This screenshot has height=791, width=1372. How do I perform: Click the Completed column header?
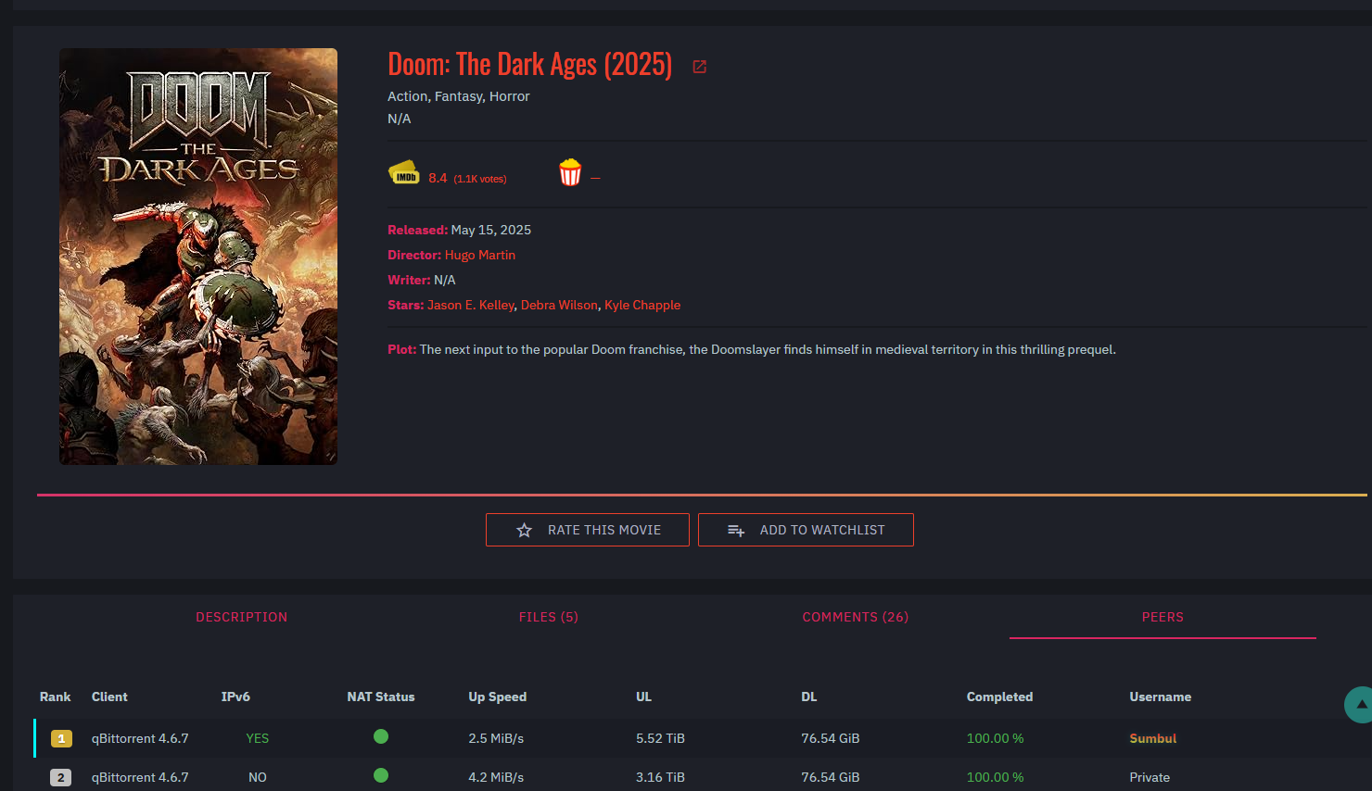(999, 697)
